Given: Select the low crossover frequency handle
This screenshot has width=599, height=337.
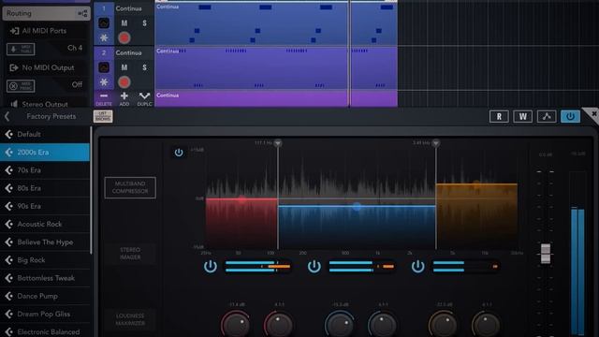Looking at the screenshot, I should coord(278,143).
